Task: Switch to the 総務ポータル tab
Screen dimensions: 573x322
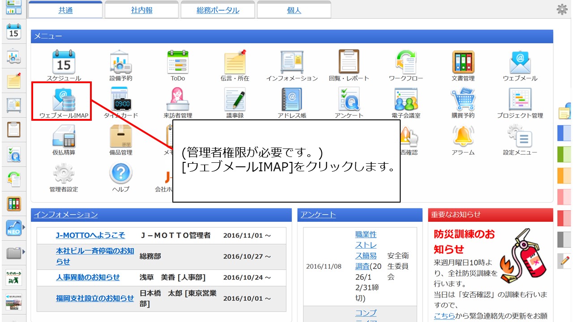Action: click(218, 10)
